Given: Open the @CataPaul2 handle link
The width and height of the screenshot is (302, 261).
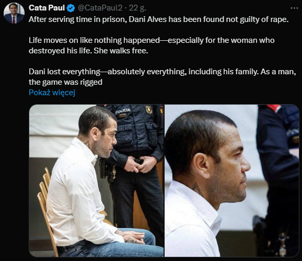Looking at the screenshot, I should click(100, 8).
